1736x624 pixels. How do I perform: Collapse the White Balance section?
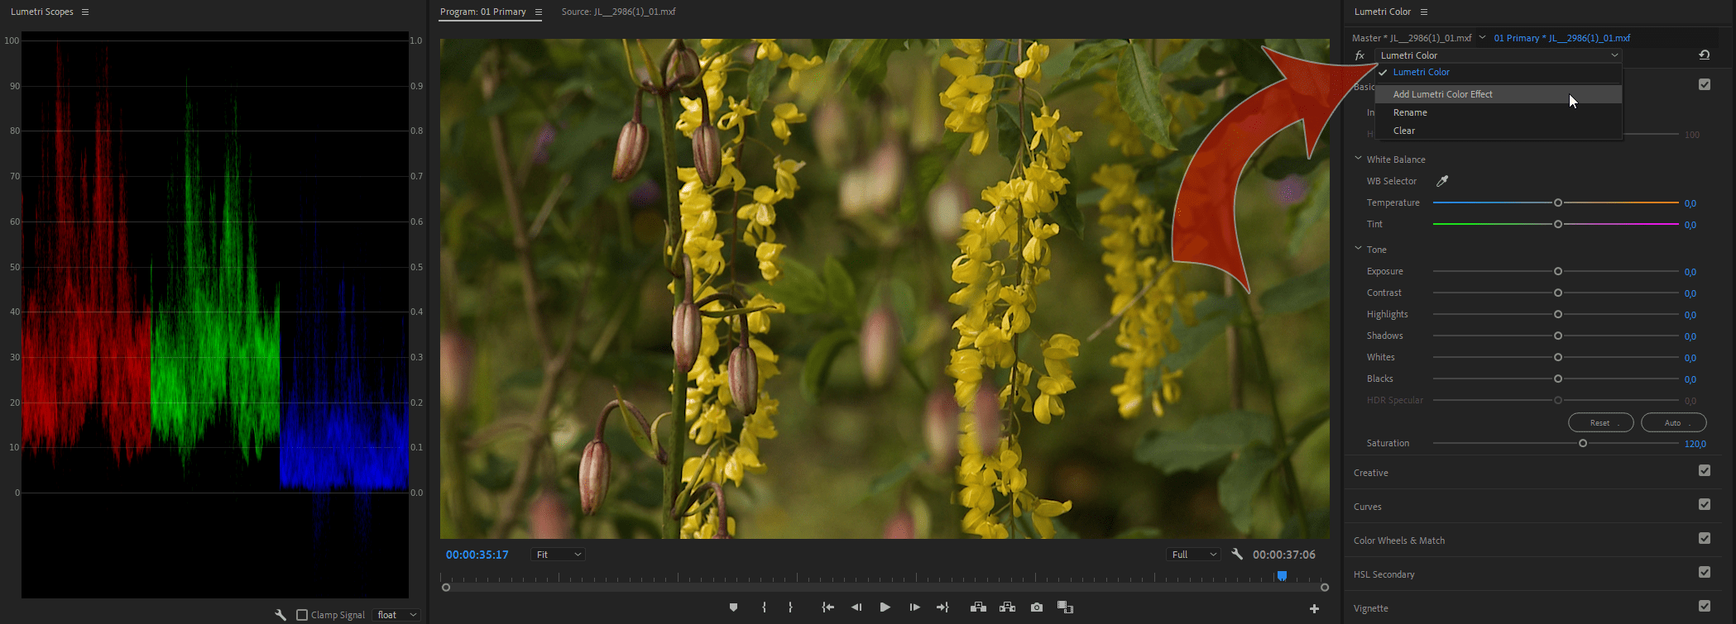(1358, 159)
